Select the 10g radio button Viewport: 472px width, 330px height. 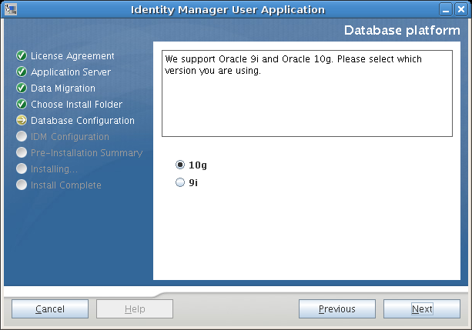(x=180, y=165)
